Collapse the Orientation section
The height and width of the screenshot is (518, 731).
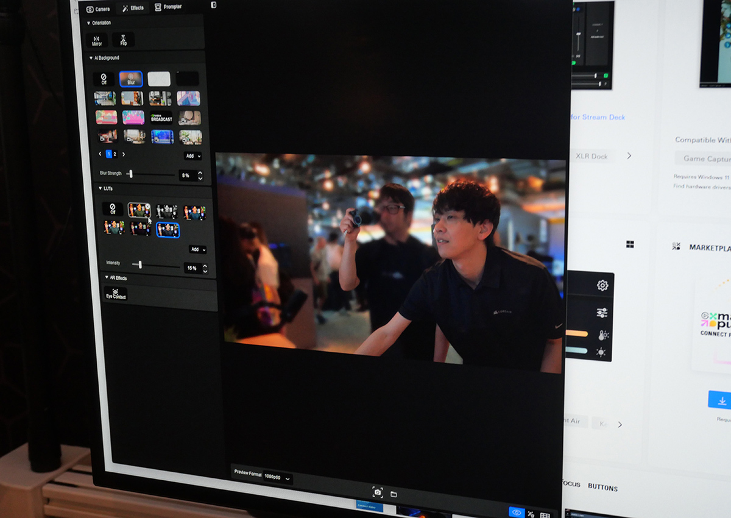pos(91,23)
